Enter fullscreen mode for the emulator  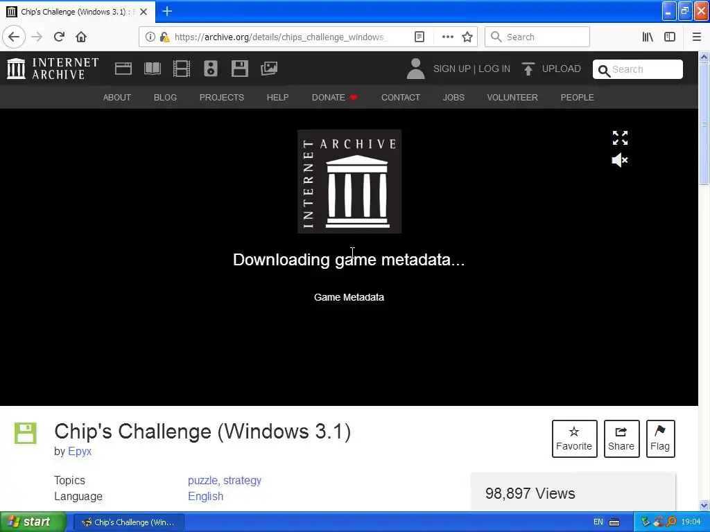tap(620, 138)
